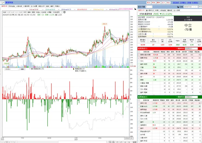This screenshot has width=202, height=143.
Task: Click the red 體檢 top button
Action: click(x=158, y=2)
